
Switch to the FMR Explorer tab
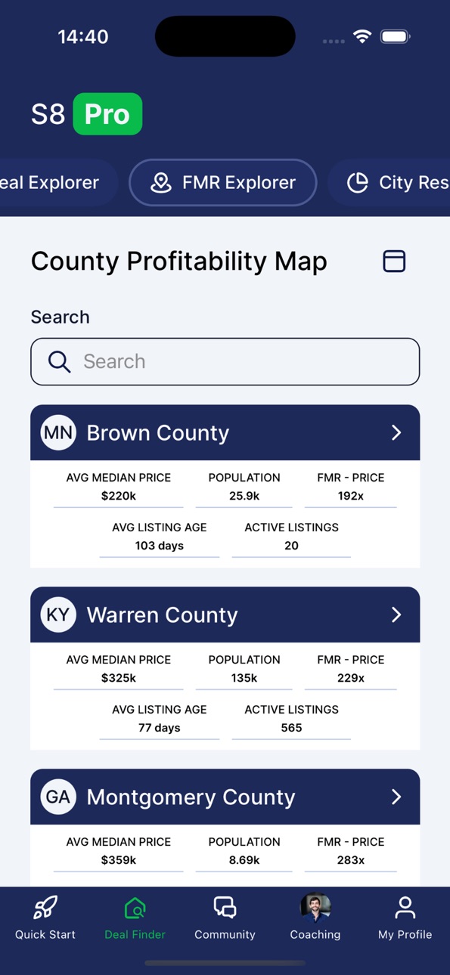(x=223, y=182)
